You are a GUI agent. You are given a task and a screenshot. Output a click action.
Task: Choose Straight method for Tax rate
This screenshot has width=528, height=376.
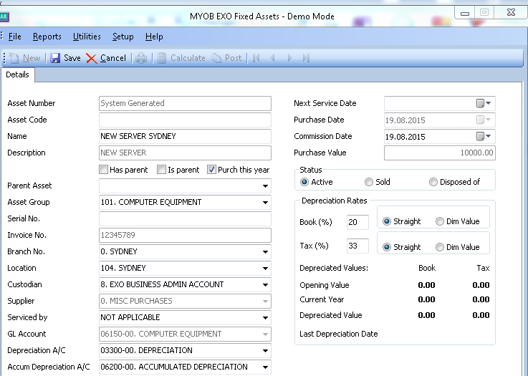click(x=387, y=247)
